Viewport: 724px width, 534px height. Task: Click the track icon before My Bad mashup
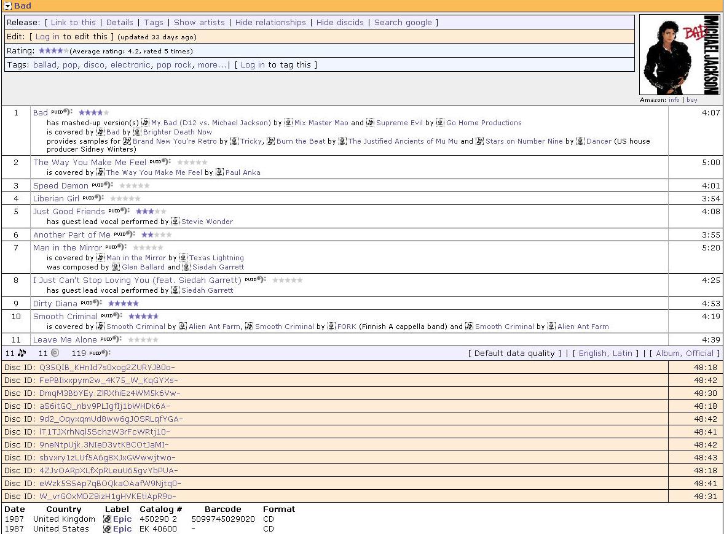tap(146, 123)
